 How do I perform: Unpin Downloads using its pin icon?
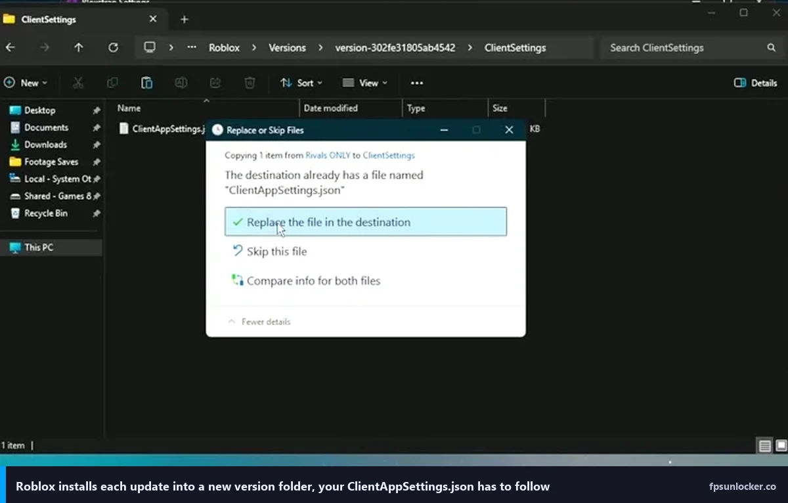(97, 145)
